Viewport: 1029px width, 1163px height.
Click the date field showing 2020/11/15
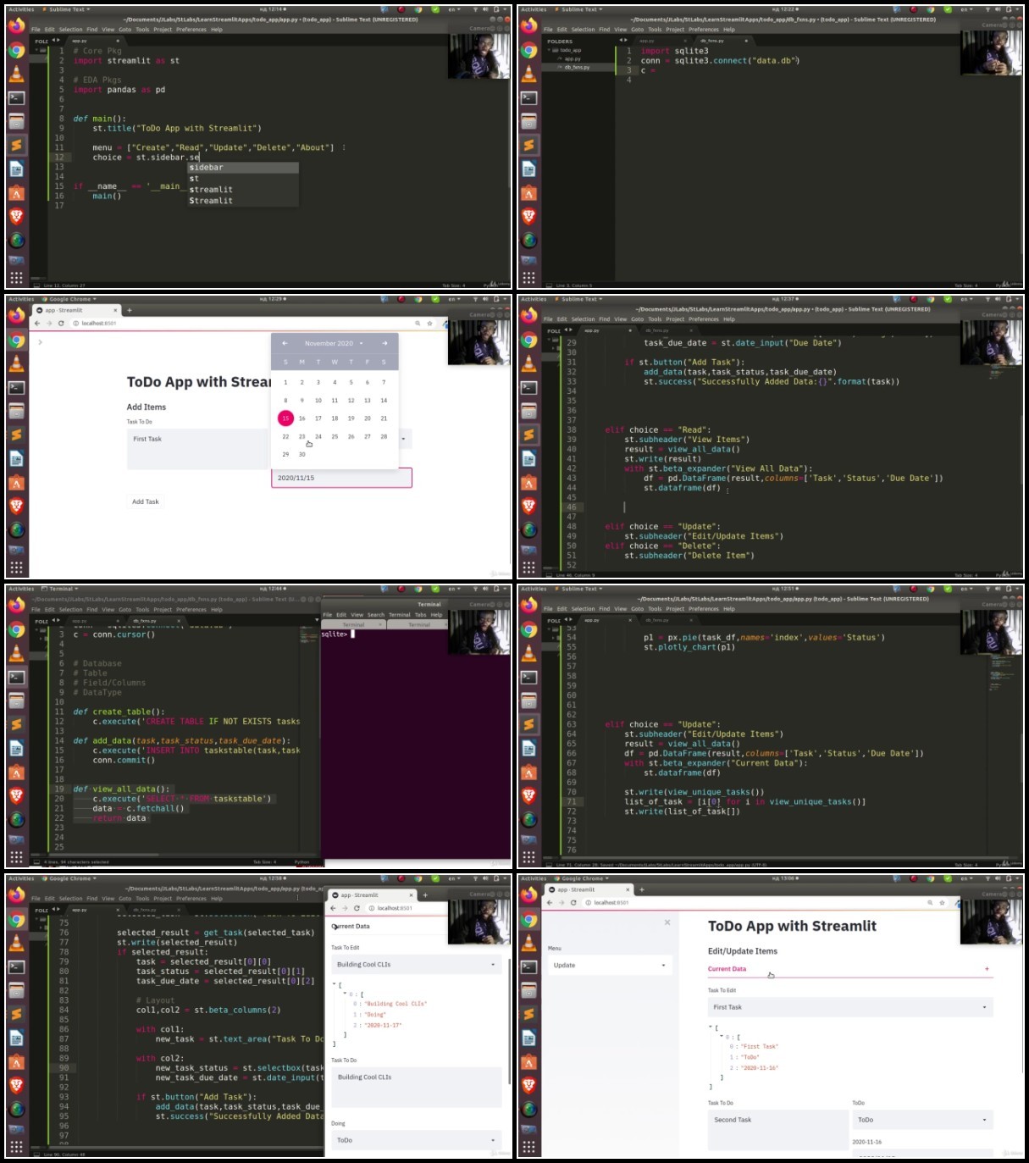(341, 478)
